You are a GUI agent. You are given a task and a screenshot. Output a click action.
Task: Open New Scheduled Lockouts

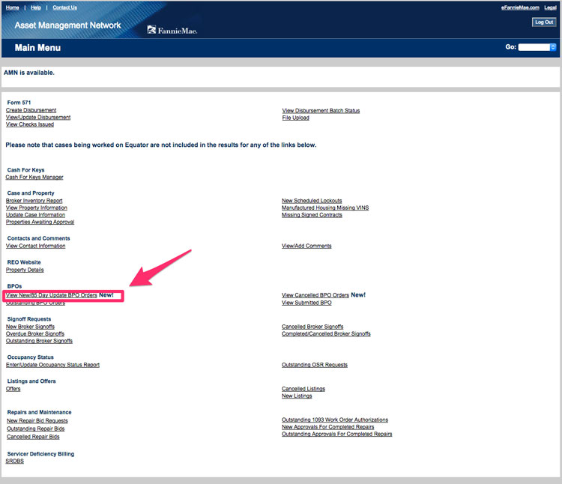coord(312,201)
